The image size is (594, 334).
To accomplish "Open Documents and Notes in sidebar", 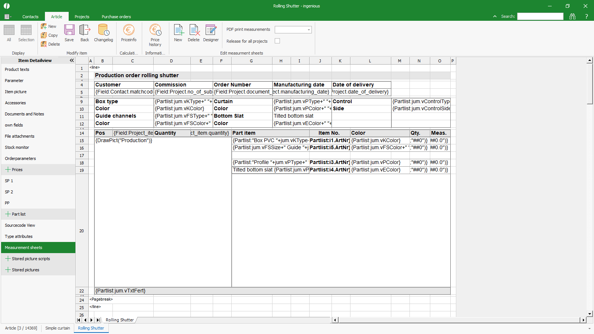I will click(25, 114).
